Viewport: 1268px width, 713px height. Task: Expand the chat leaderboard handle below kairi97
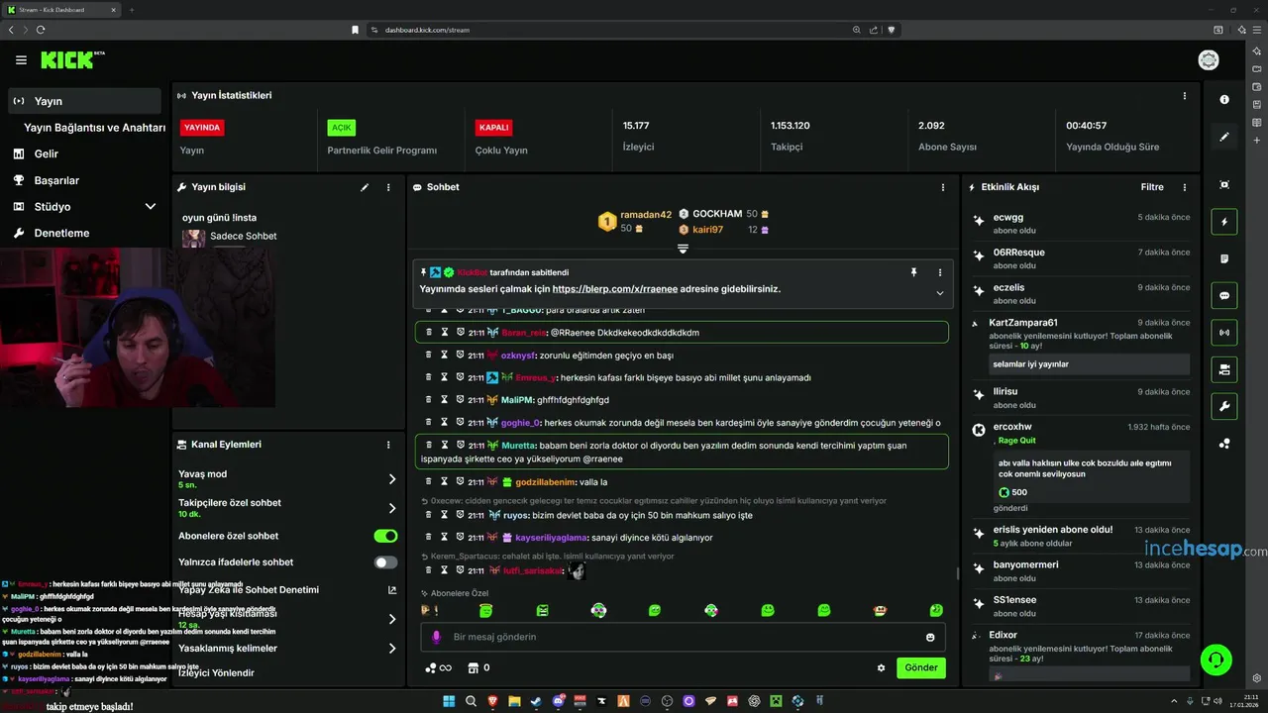683,249
